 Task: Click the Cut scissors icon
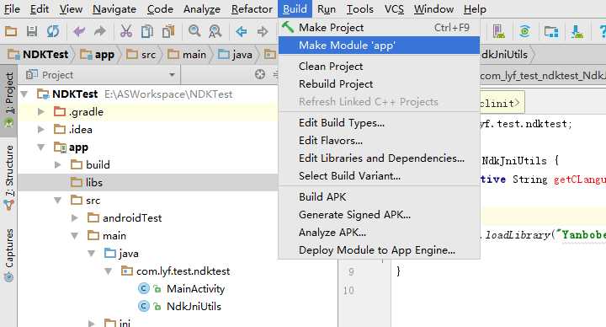point(126,31)
